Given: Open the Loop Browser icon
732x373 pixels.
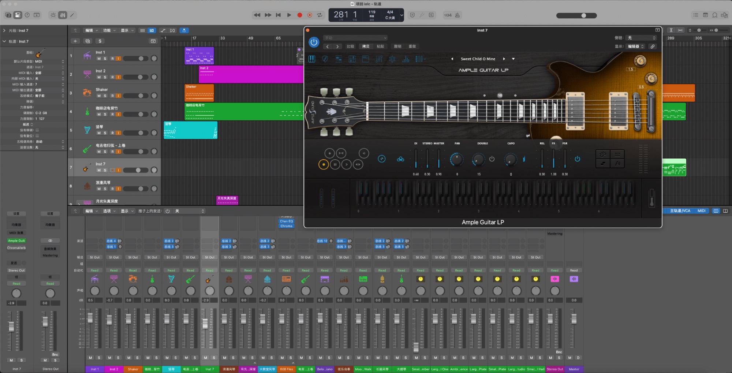Looking at the screenshot, I should pos(715,15).
